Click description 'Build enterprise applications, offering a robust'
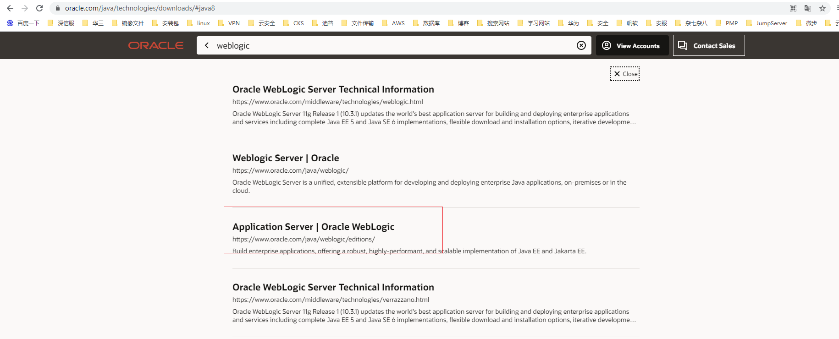The height and width of the screenshot is (339, 839). pyautogui.click(x=409, y=251)
